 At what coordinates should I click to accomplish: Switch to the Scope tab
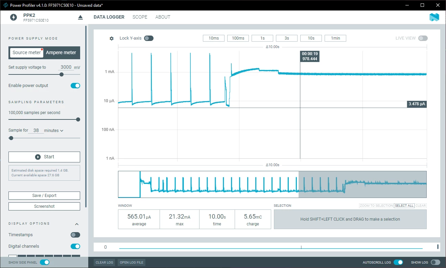(x=140, y=17)
